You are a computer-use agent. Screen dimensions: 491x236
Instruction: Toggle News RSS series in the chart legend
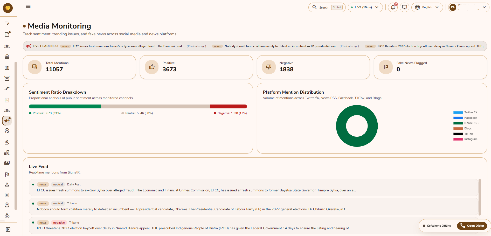[x=466, y=123]
